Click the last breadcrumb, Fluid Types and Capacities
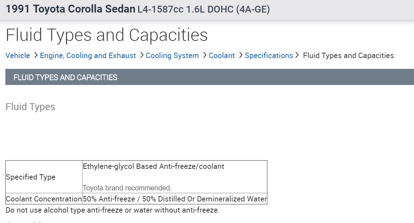This screenshot has width=414, height=223. [x=348, y=56]
